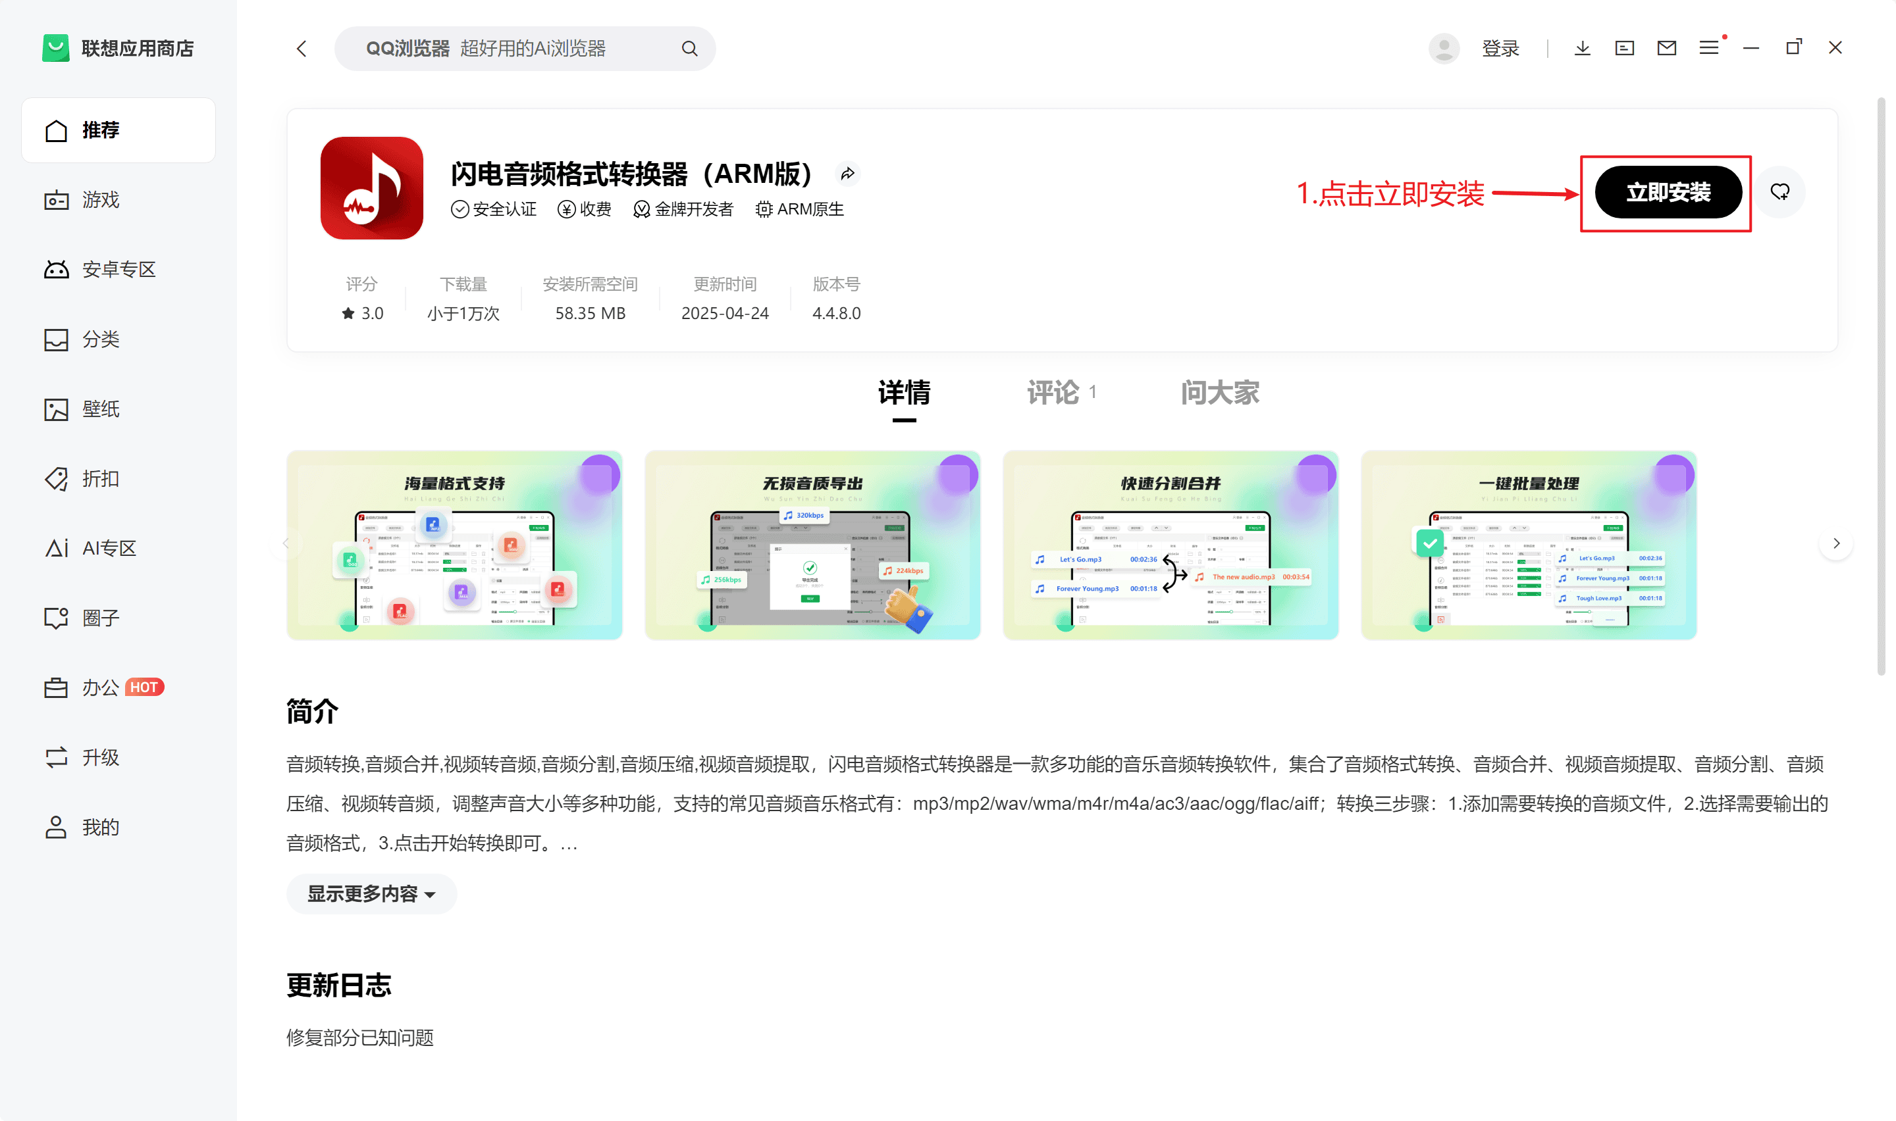Click the back arrow beside search bar
Screen dimensions: 1896x1121
[x=302, y=49]
